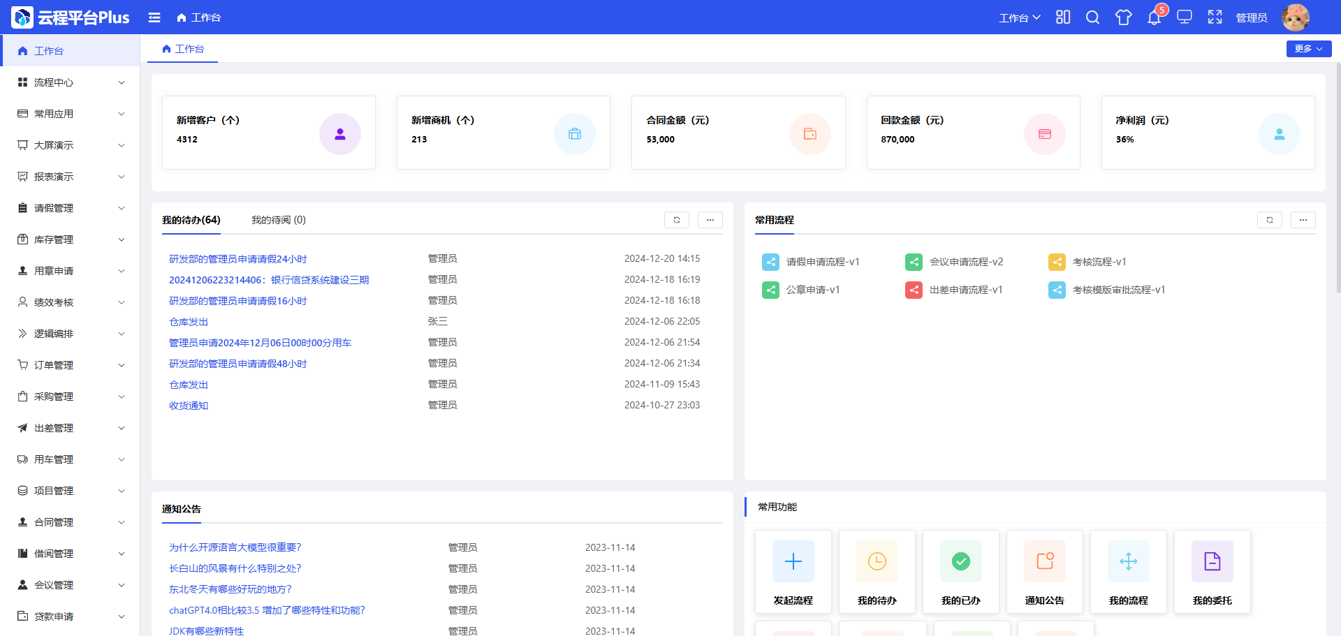Launch 发起流程 plus icon

click(793, 561)
